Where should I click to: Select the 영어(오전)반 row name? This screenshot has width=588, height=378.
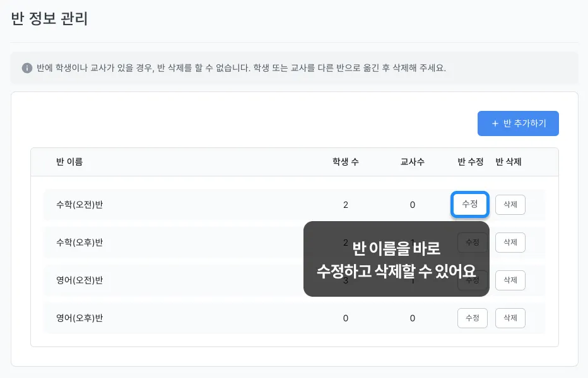click(79, 280)
